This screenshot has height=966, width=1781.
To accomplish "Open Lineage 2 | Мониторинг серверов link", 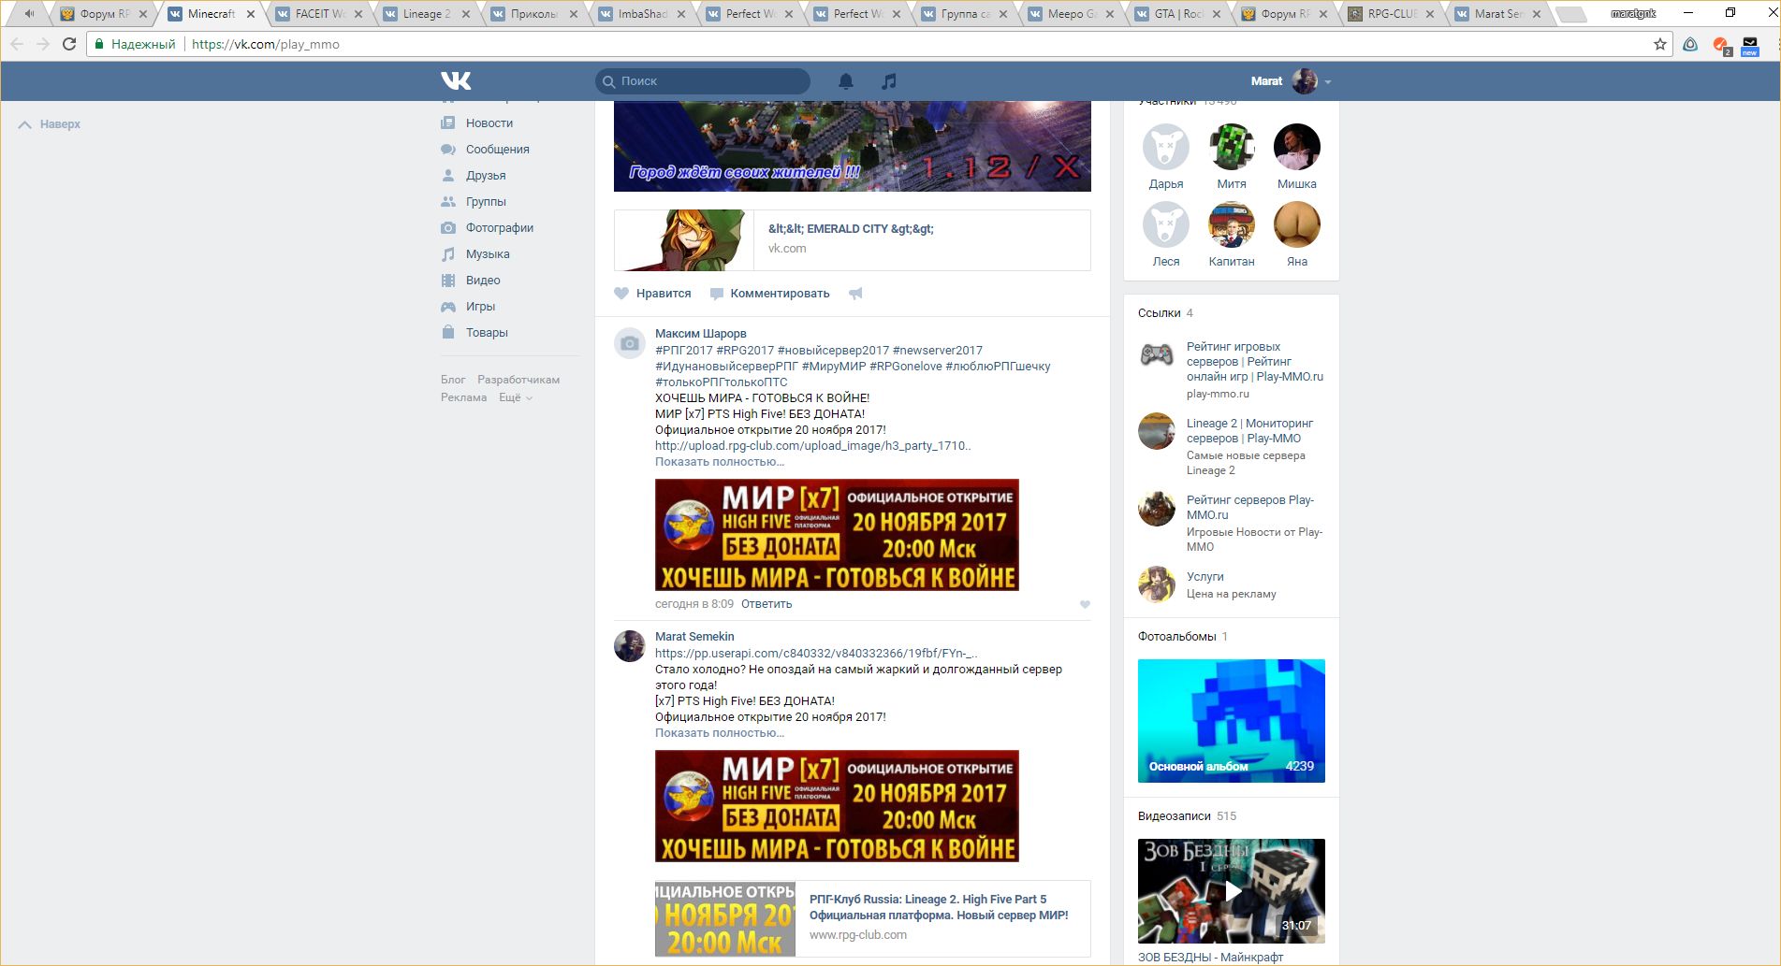I will (1250, 431).
